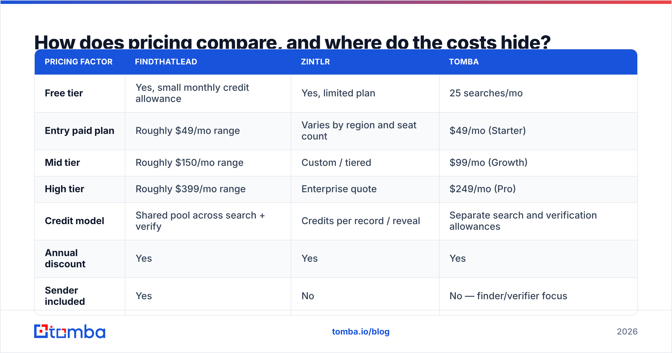Image resolution: width=672 pixels, height=353 pixels.
Task: Select the PRICING FACTOR column header
Action: pyautogui.click(x=79, y=62)
